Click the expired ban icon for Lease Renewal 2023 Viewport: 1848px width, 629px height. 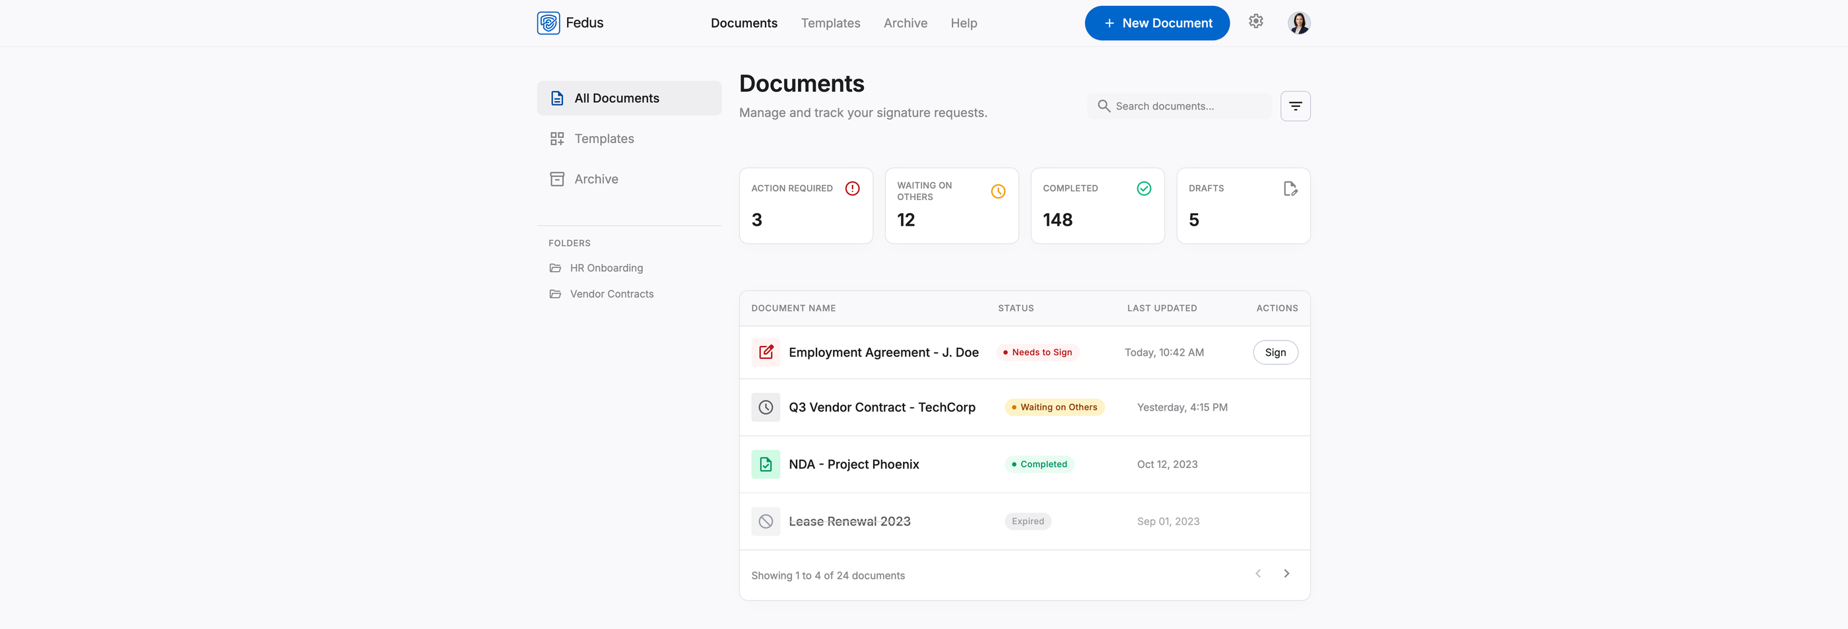tap(766, 521)
